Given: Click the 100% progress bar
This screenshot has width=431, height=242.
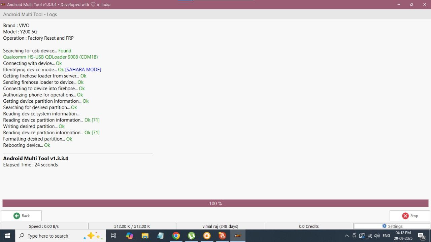Looking at the screenshot, I should (x=215, y=203).
